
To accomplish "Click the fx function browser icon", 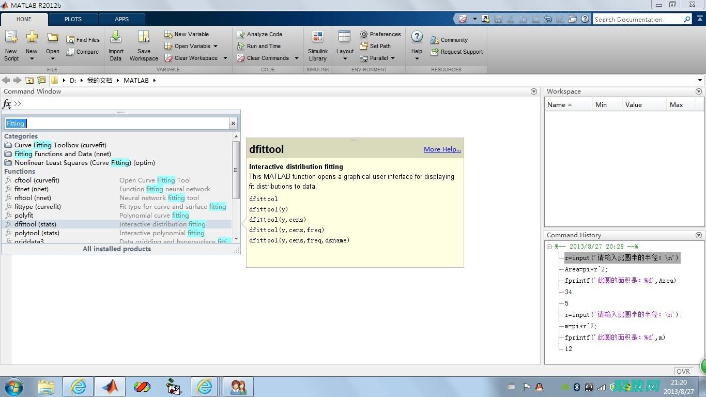I will (x=7, y=104).
